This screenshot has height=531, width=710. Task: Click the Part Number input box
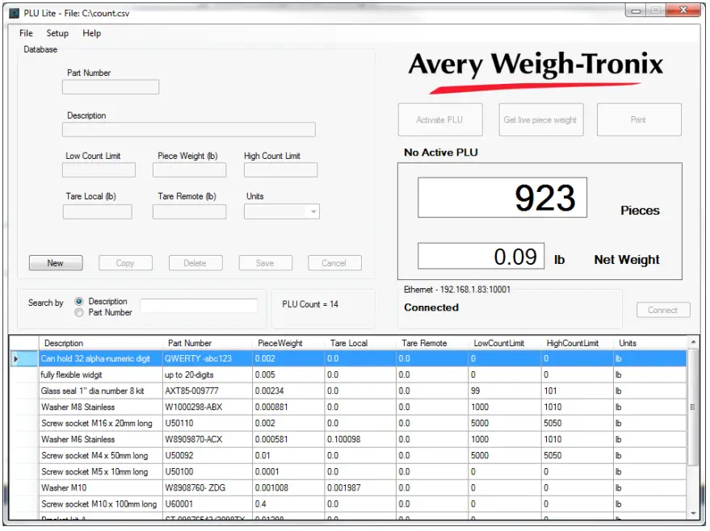pyautogui.click(x=110, y=87)
